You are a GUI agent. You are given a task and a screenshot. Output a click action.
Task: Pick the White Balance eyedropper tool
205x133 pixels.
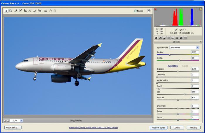point(16,11)
